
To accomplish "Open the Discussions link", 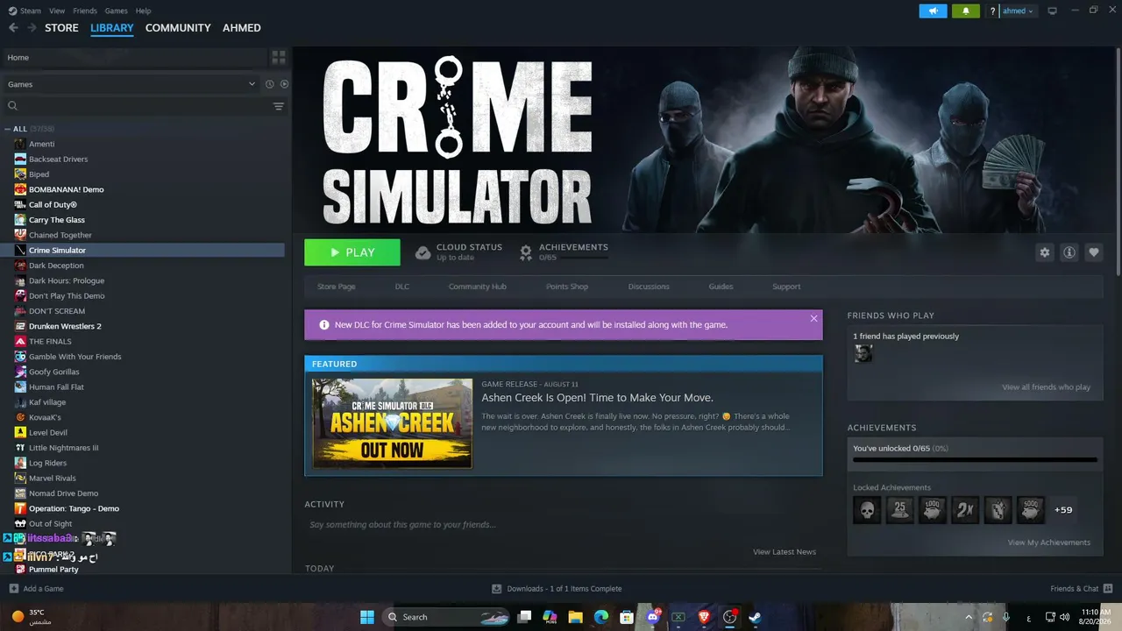I will click(649, 287).
